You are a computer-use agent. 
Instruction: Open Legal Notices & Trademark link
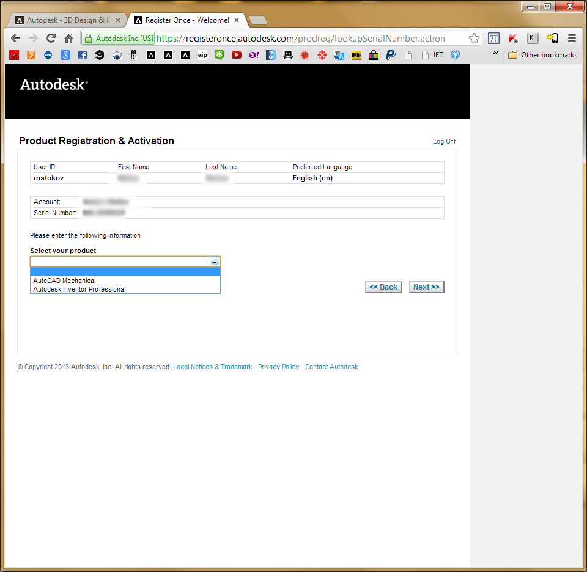coord(212,367)
